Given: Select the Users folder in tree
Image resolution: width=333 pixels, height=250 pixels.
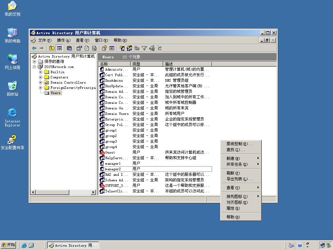Looking at the screenshot, I should coord(55,93).
